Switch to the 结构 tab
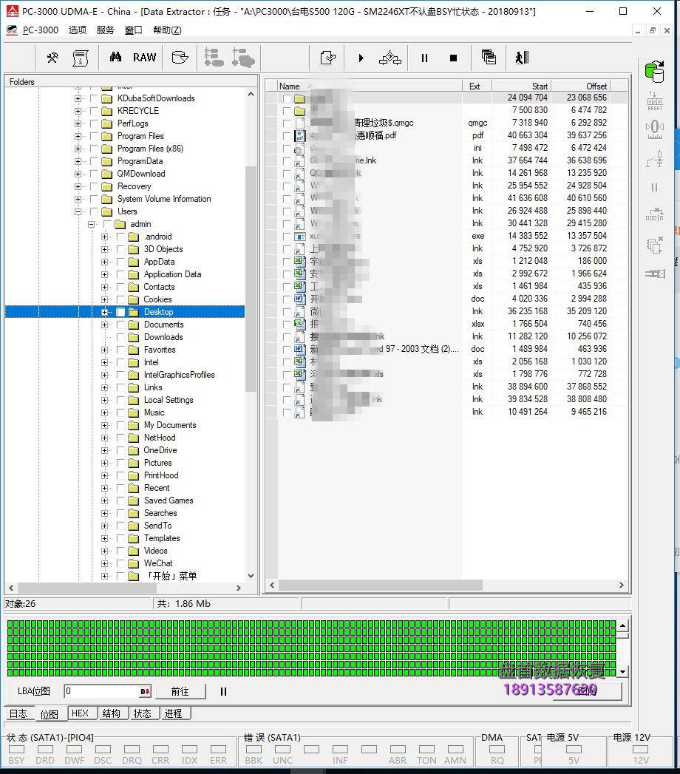This screenshot has height=774, width=680. [112, 713]
